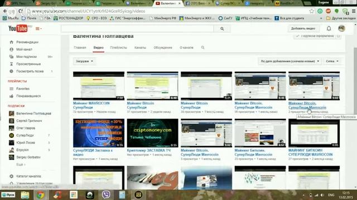
Task: Open the bookmarks bar overflow dropdown arrow
Action: [x=321, y=18]
